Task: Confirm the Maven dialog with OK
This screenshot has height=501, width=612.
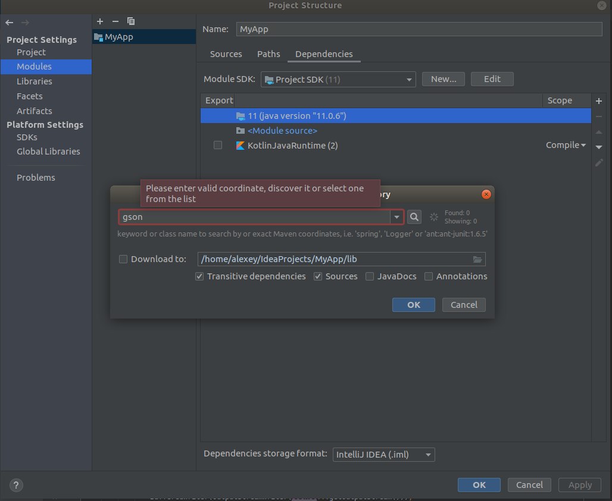Action: 413,305
